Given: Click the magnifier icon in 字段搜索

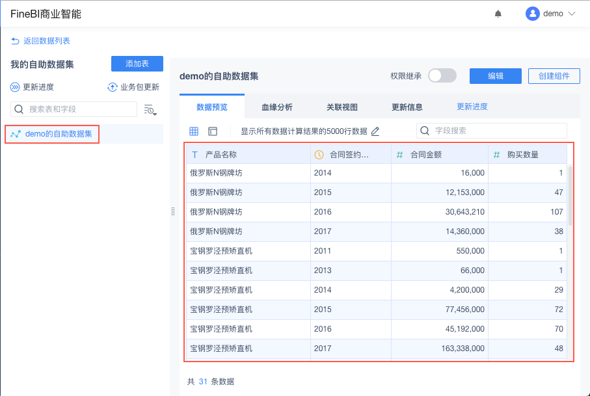Looking at the screenshot, I should (x=424, y=131).
